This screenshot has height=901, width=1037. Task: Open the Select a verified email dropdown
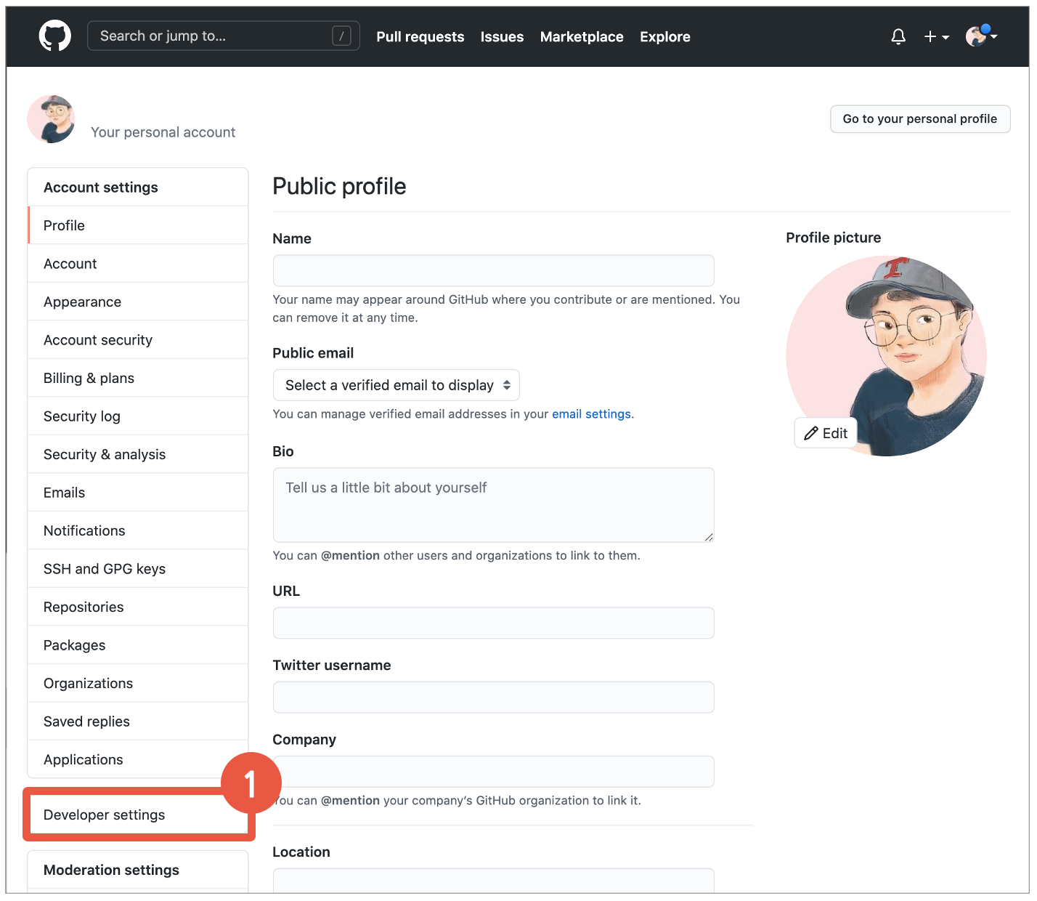pos(396,385)
